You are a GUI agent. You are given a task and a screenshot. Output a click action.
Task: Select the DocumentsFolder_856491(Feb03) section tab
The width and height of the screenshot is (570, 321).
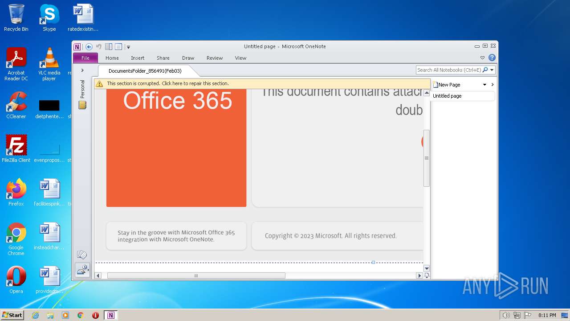145,71
